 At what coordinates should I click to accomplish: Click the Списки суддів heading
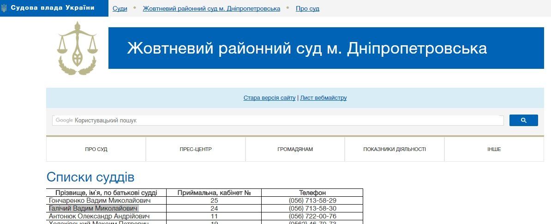(x=90, y=177)
